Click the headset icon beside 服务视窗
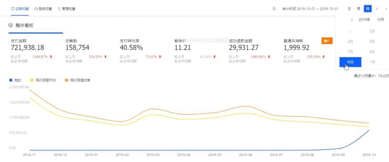389x162 pixels. pos(36,9)
